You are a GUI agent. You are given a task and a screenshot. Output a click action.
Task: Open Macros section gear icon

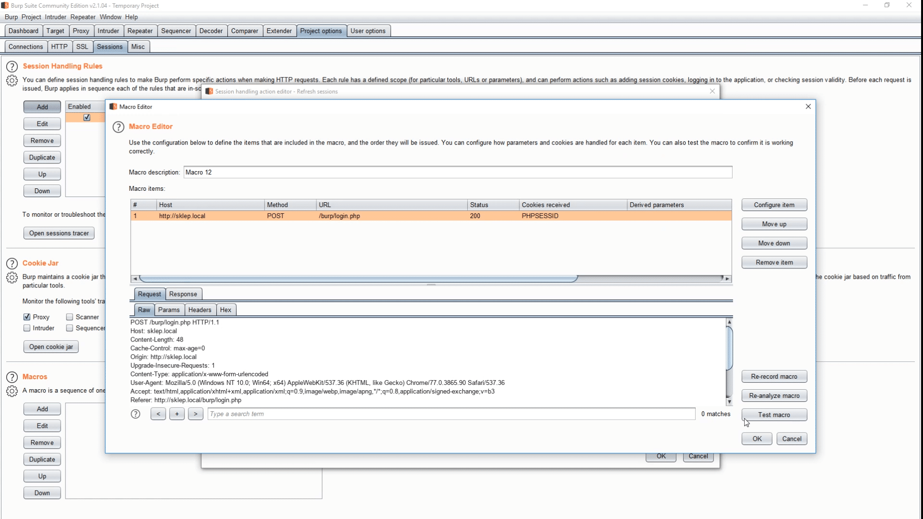click(12, 391)
